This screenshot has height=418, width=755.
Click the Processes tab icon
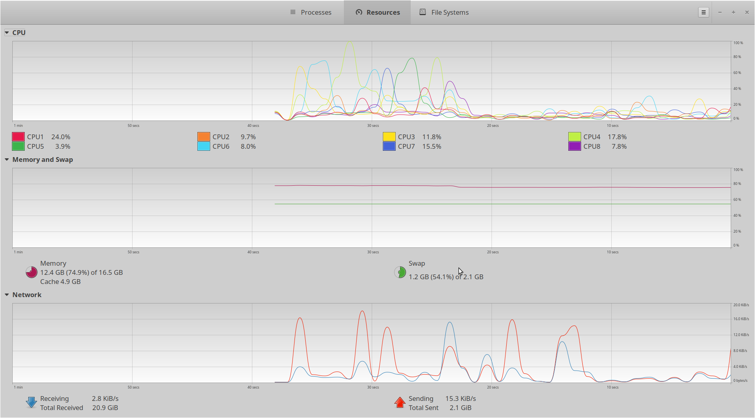(293, 12)
